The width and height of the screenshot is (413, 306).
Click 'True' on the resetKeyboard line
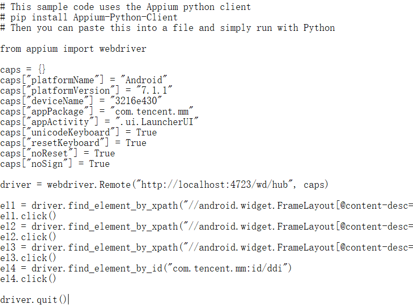pos(136,143)
